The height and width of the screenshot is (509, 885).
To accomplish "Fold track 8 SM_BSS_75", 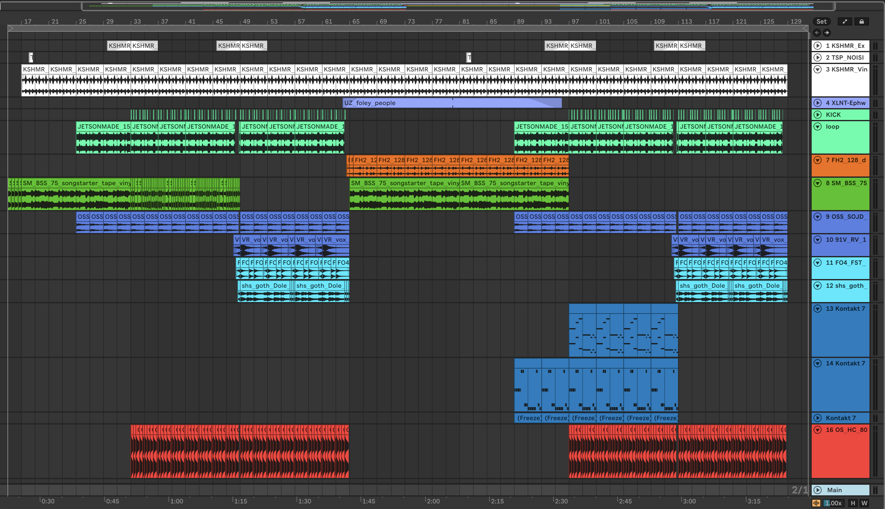I will click(818, 183).
